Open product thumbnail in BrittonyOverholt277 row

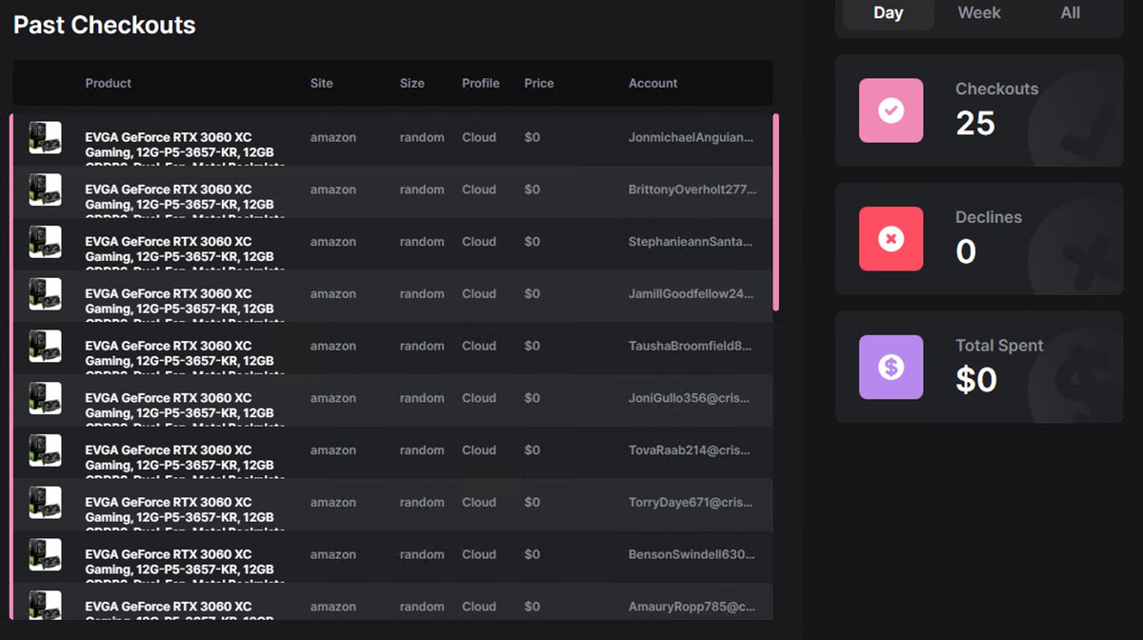click(45, 190)
